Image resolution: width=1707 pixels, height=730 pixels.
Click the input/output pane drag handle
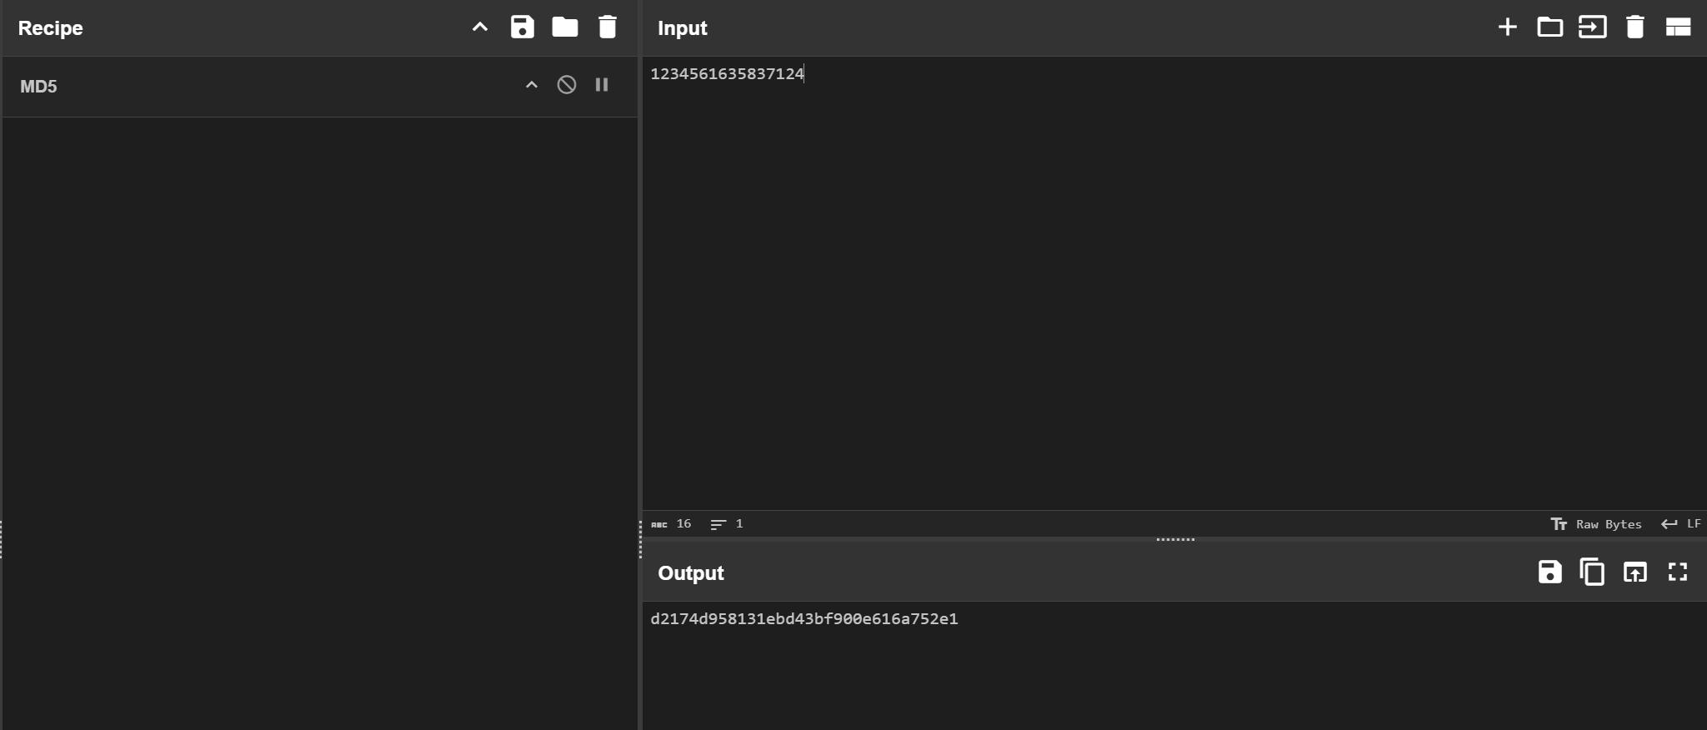(x=1175, y=539)
